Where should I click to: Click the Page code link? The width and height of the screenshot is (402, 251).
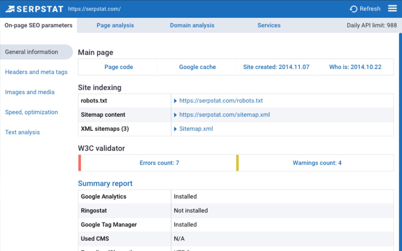point(119,67)
